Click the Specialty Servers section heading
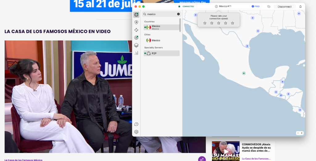 coord(153,48)
